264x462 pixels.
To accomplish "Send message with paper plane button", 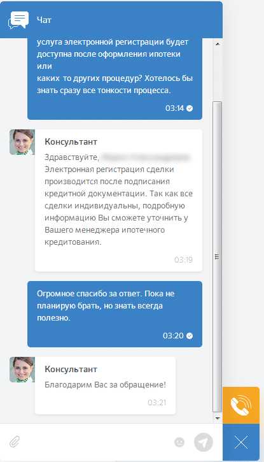I will tap(204, 442).
